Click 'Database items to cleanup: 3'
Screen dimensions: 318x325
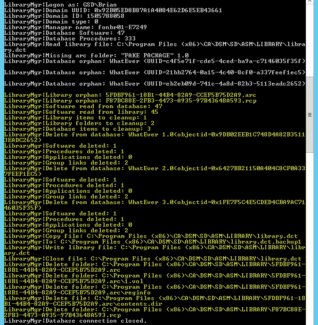77,129
